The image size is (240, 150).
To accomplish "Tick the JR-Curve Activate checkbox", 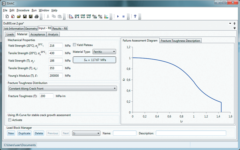I will click(x=10, y=120).
